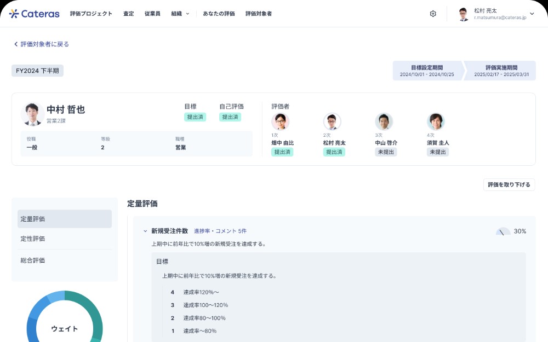Switch to the 総合評価 tab
548x342 pixels.
pos(33,260)
